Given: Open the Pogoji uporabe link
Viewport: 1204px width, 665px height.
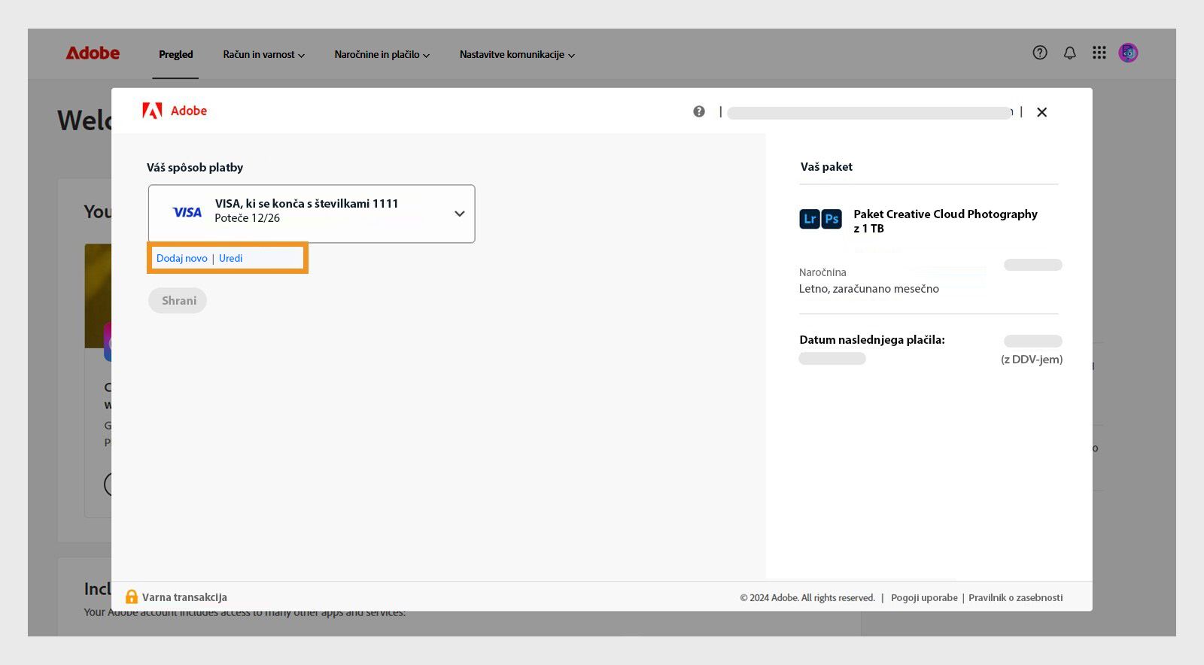Looking at the screenshot, I should pyautogui.click(x=924, y=598).
